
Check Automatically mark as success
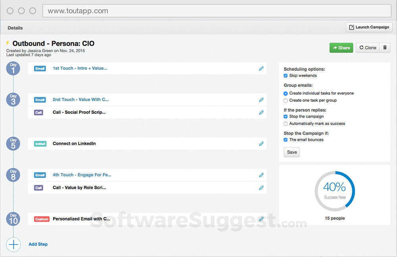coord(285,124)
